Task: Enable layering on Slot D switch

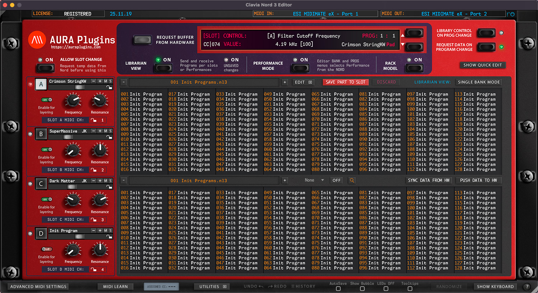Action: point(47,249)
